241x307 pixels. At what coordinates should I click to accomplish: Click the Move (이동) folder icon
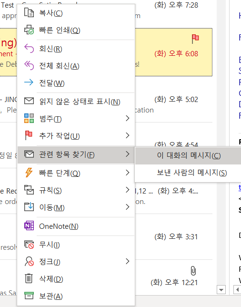(29, 207)
